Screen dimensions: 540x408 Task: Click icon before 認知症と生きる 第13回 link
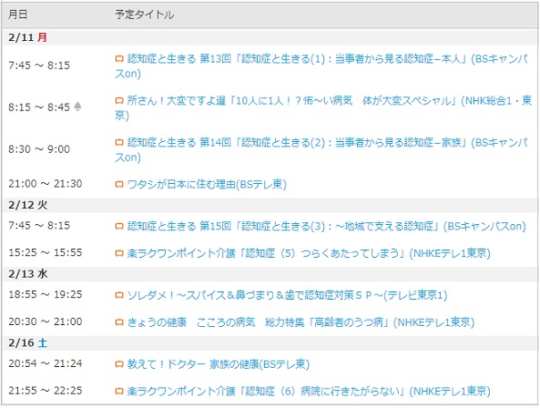point(119,59)
